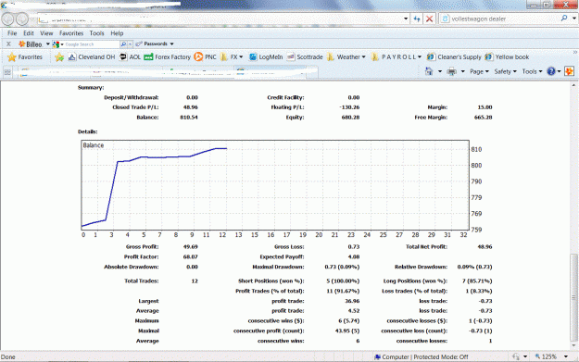Screen dimensions: 579x362
Task: Click the scrollbar up arrow
Action: pyautogui.click(x=573, y=85)
